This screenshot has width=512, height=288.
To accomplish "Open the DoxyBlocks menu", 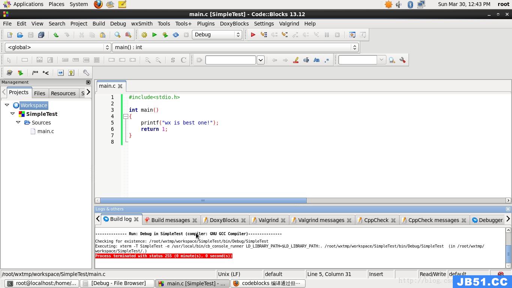I will coord(234,24).
